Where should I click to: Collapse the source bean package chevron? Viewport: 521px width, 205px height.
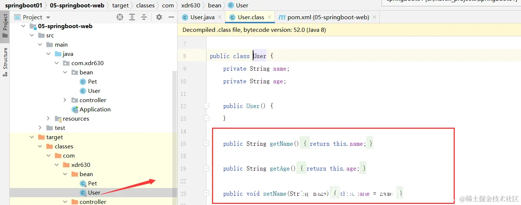65,73
